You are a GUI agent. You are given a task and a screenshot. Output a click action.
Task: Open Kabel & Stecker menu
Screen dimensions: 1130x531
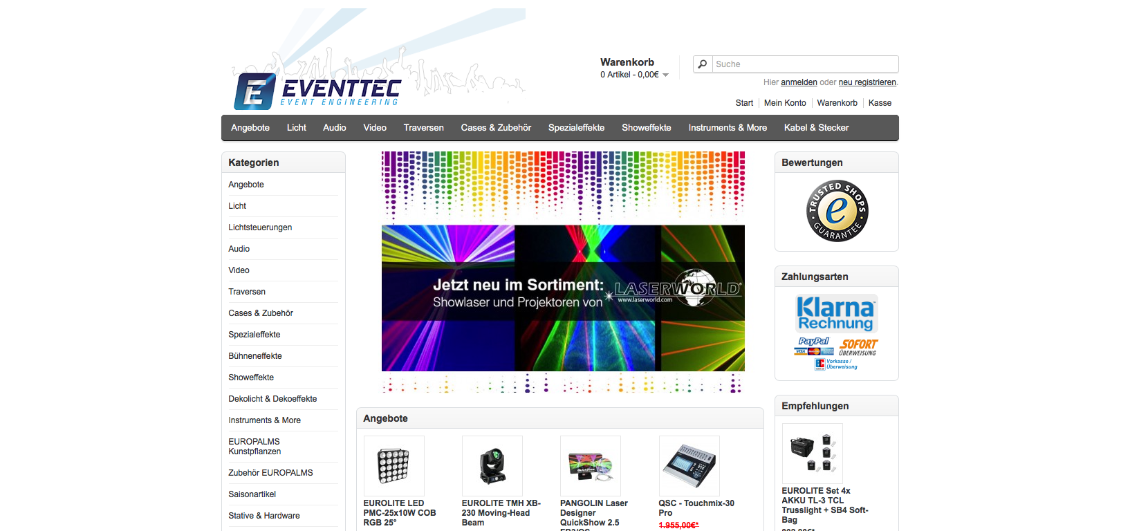(x=816, y=128)
